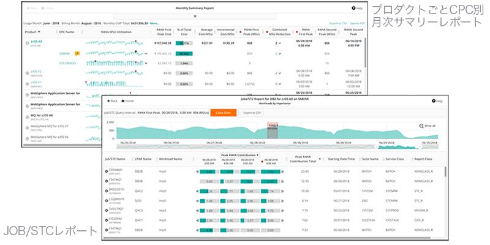490x245 pixels.
Task: Shift CSQ8MSTR row hours back with left arrows
Action: pyautogui.click(x=197, y=201)
